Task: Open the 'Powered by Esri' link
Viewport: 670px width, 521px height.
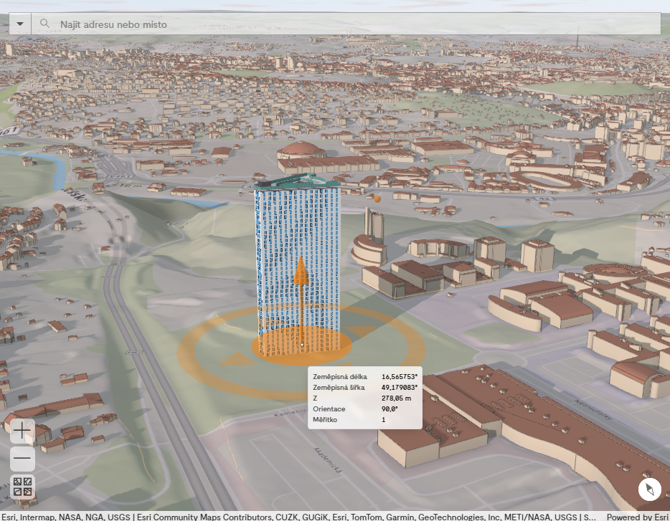Action: [637, 516]
